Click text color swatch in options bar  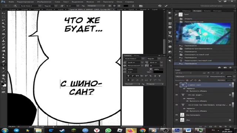point(126,6)
